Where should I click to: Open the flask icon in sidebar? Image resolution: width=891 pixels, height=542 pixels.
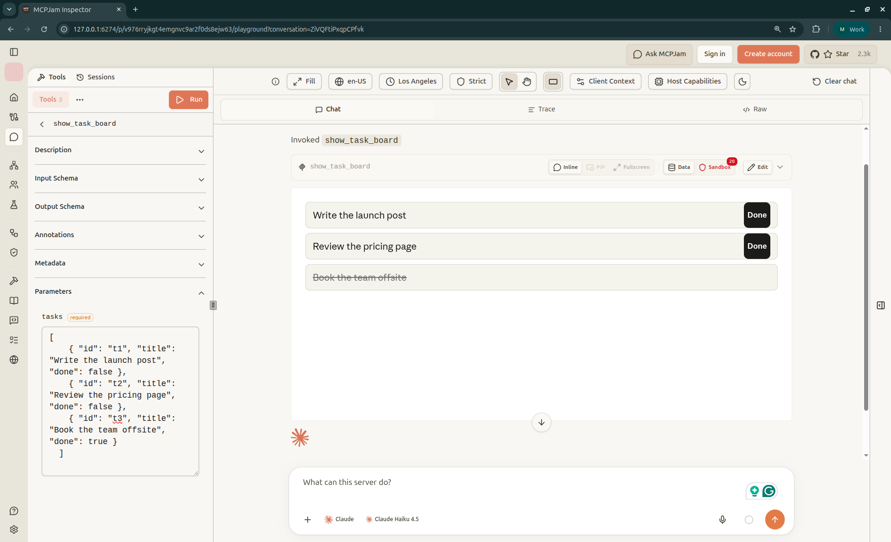[14, 205]
